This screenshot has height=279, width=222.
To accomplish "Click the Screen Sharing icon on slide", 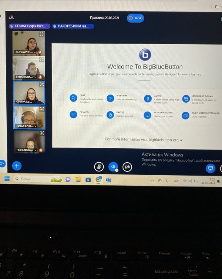I will [x=147, y=115].
